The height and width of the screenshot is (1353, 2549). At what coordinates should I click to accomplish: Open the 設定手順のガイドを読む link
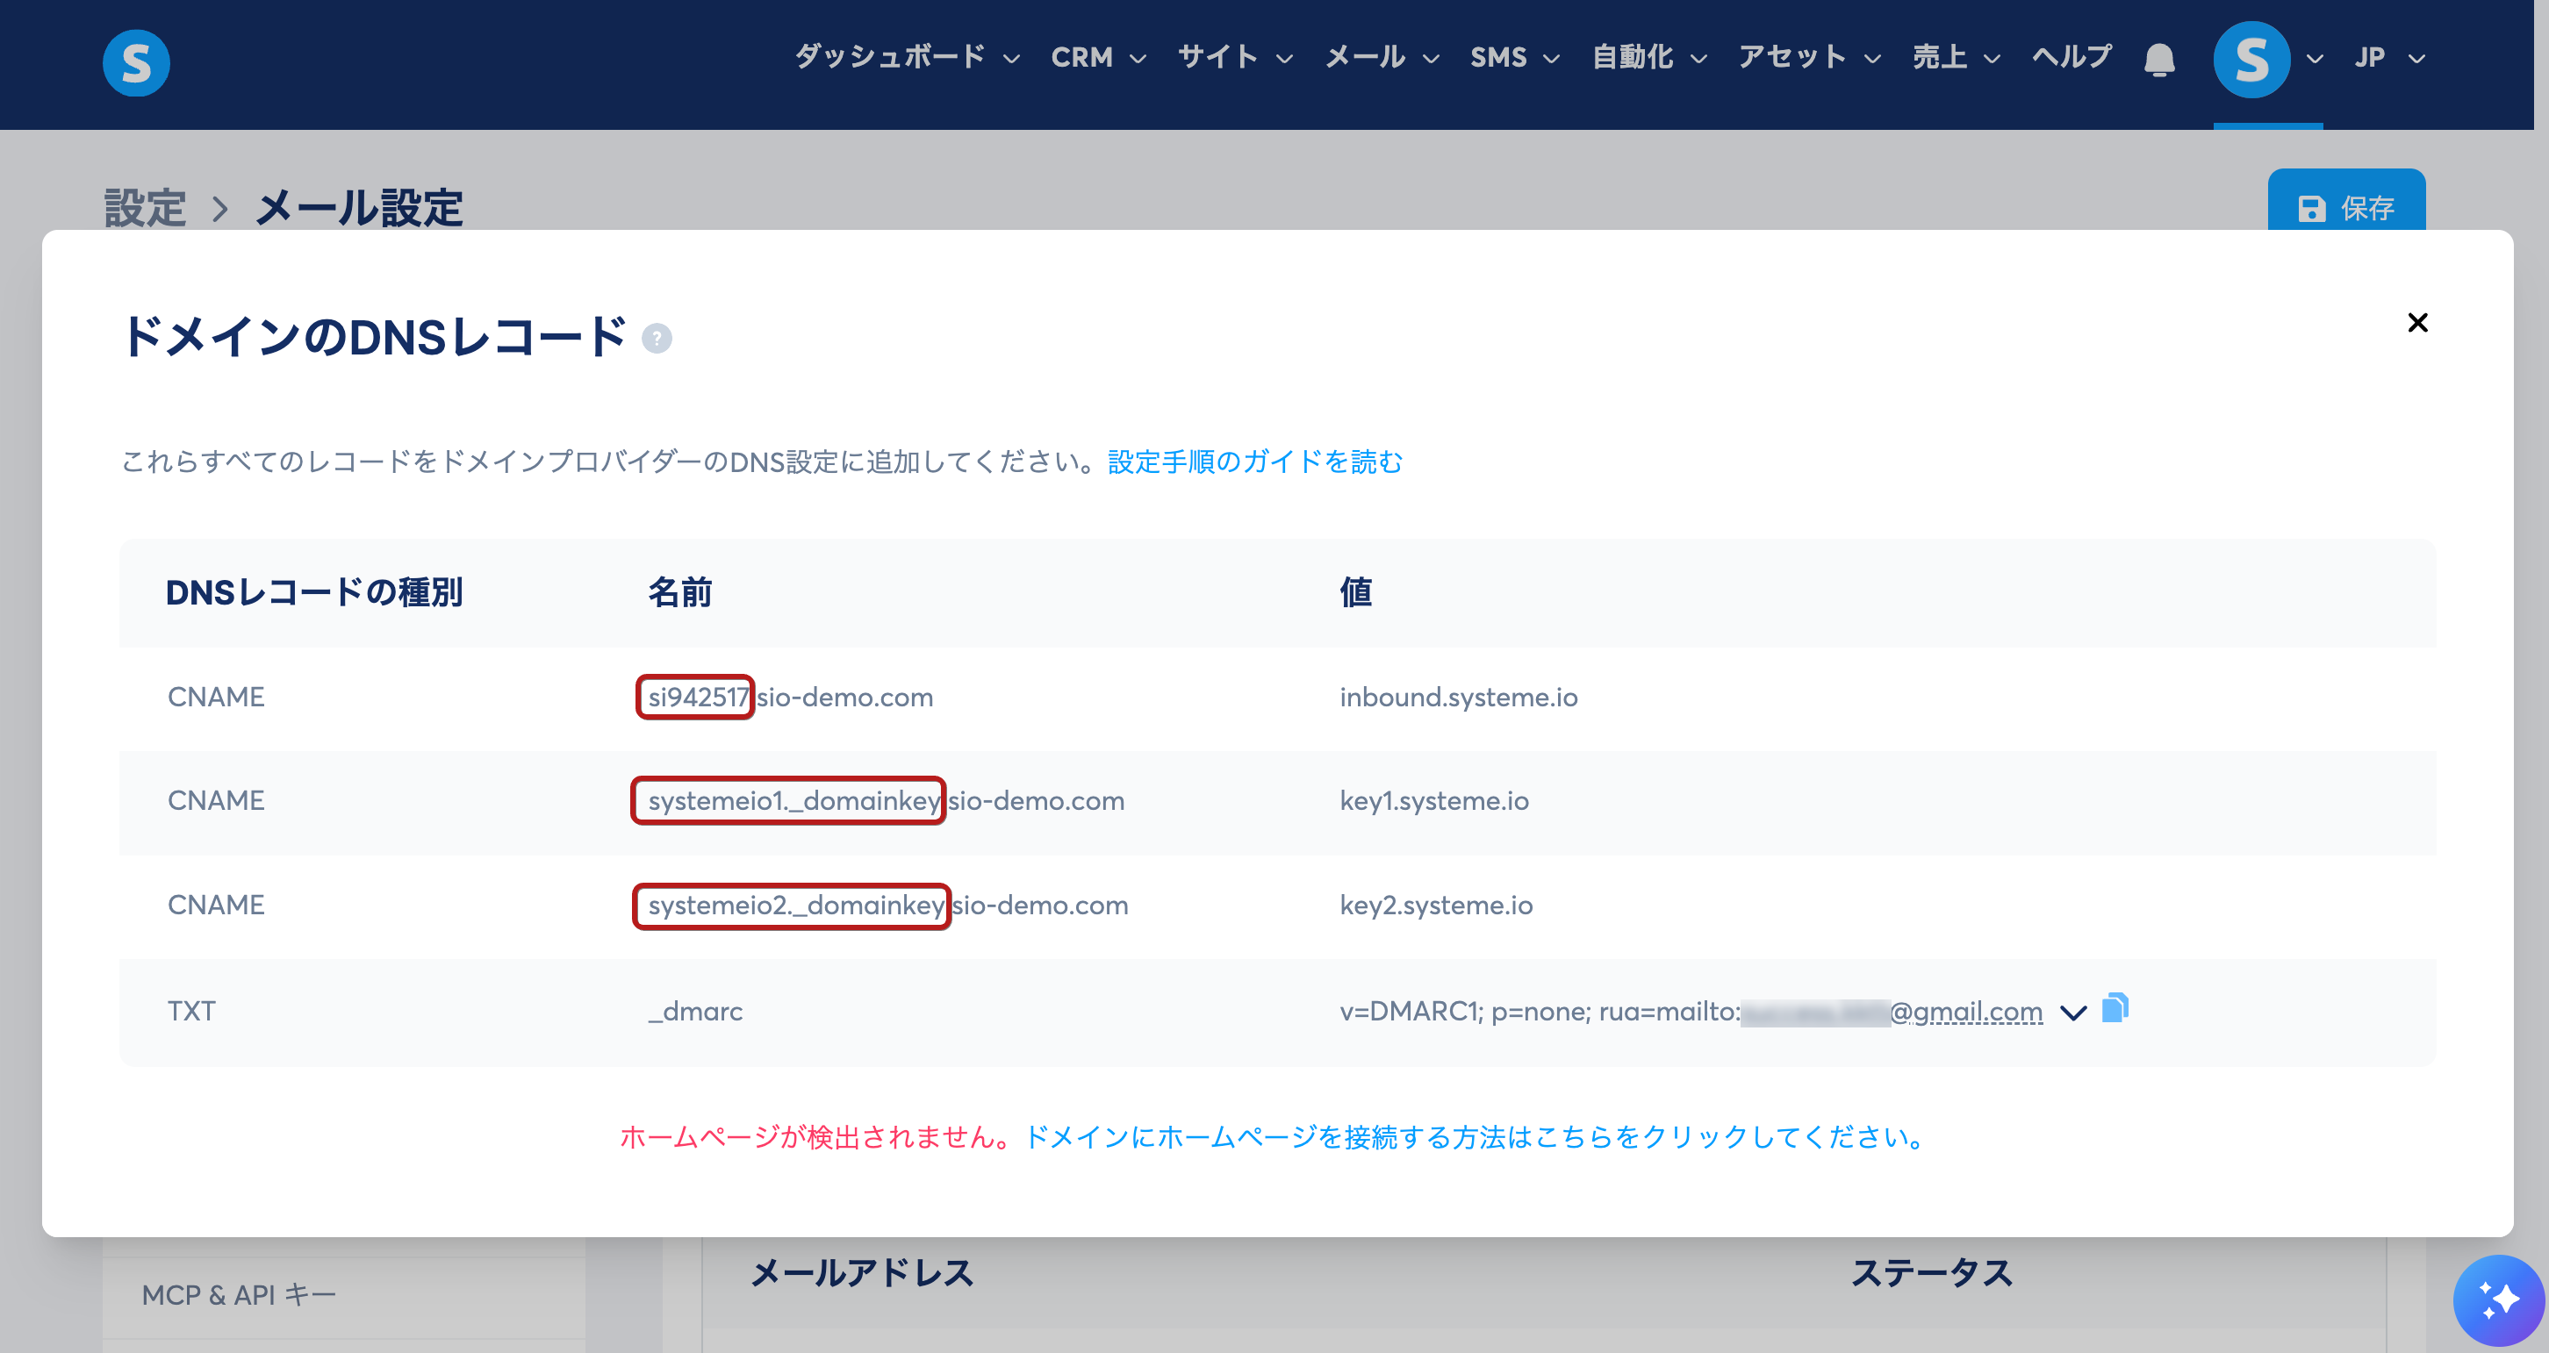pyautogui.click(x=1254, y=462)
